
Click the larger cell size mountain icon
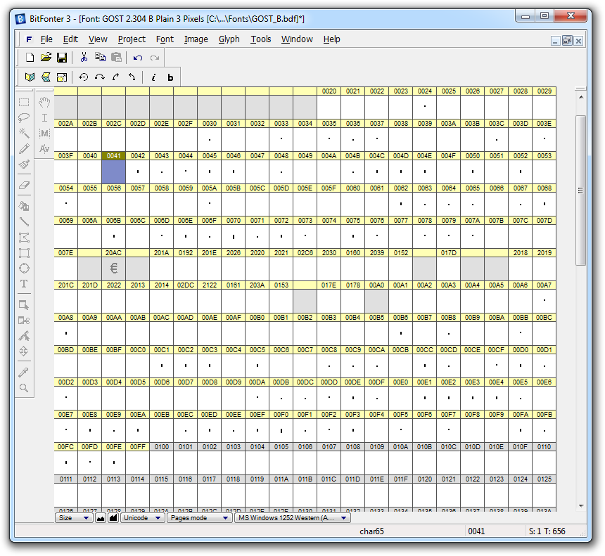pyautogui.click(x=113, y=518)
